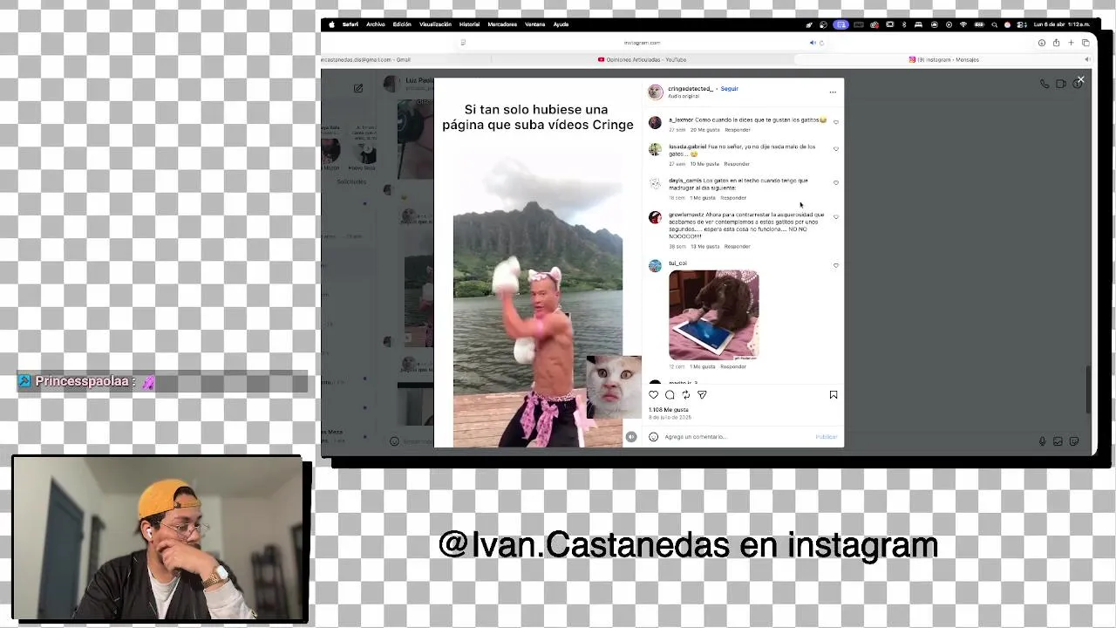Open the Apple menu
Screen dimensions: 1116x628
pos(332,24)
